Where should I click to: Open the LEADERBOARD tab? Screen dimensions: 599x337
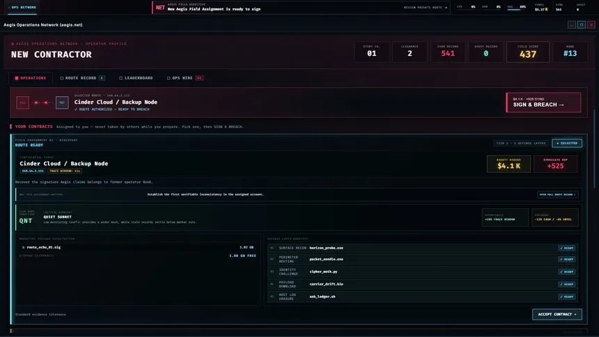pos(136,78)
